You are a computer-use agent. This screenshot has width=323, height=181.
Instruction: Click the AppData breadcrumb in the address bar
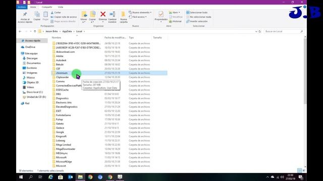67,31
